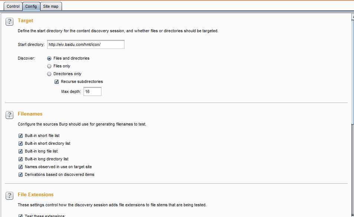Image resolution: width=354 pixels, height=217 pixels.
Task: Open help icon for Filenames section
Action: click(10, 115)
